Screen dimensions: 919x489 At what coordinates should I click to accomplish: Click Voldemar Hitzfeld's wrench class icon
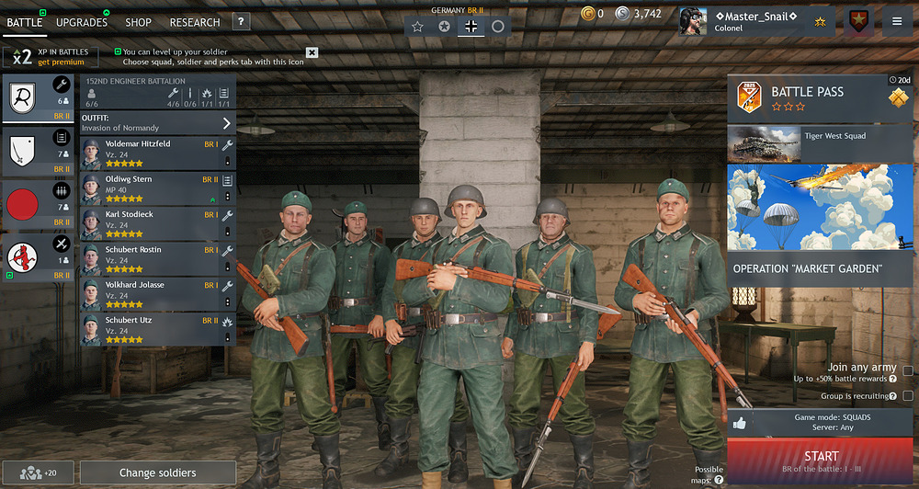(x=227, y=145)
